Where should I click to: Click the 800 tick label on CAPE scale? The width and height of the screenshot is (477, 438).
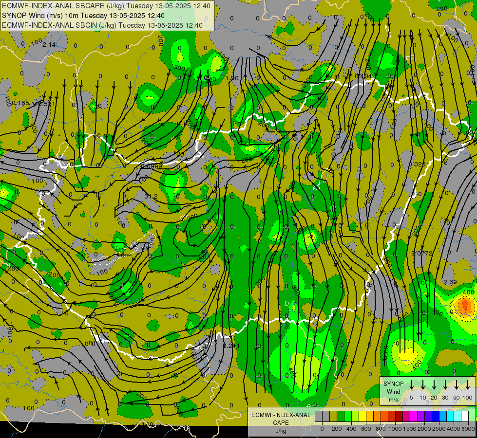tap(381, 429)
